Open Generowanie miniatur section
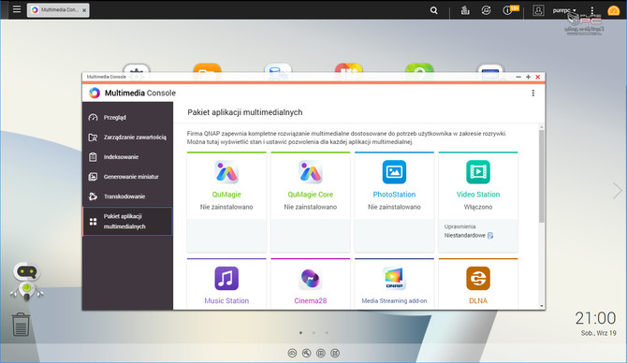This screenshot has width=627, height=363. [127, 176]
